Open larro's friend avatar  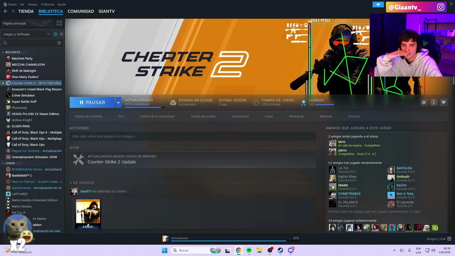tap(332, 143)
